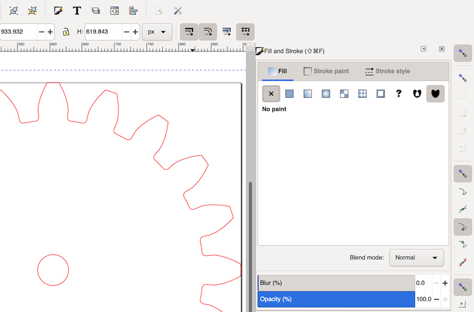474x312 pixels.
Task: Click the blur value field 0.0
Action: 424,283
